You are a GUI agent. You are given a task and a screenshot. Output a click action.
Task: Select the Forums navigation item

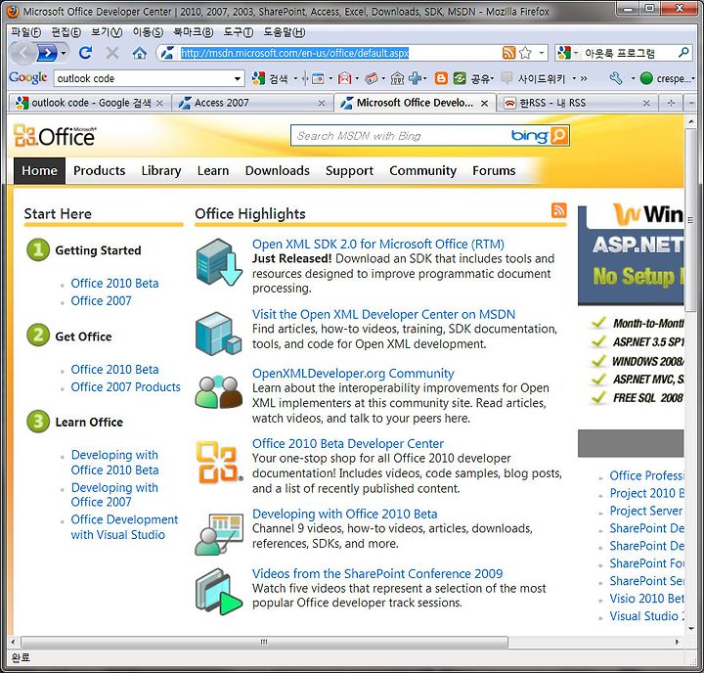pos(494,171)
